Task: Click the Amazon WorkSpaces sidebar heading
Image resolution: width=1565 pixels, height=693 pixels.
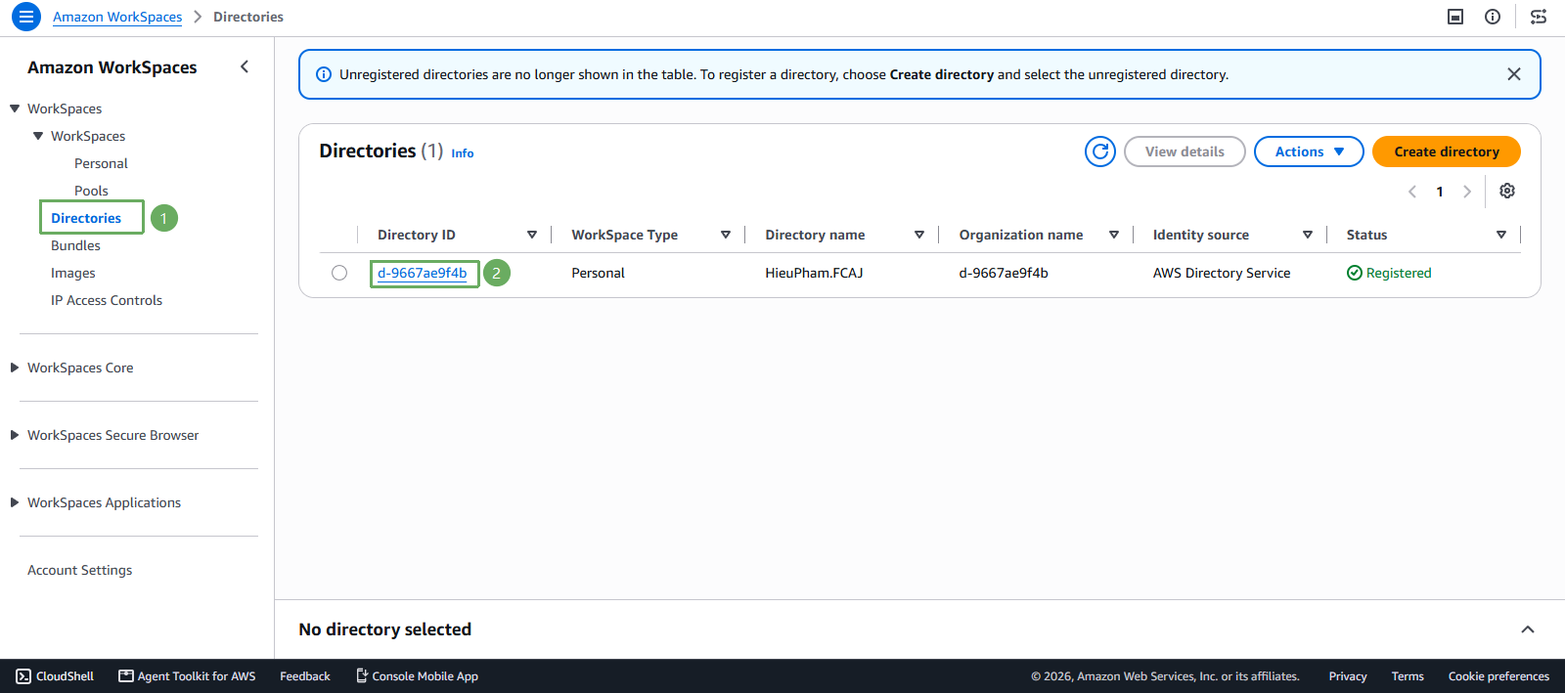Action: point(112,67)
